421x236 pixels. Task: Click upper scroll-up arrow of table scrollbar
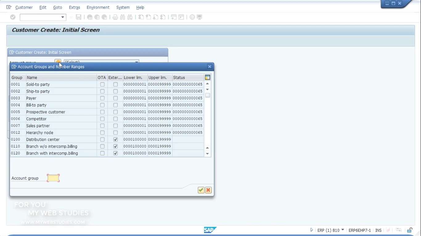(x=207, y=84)
